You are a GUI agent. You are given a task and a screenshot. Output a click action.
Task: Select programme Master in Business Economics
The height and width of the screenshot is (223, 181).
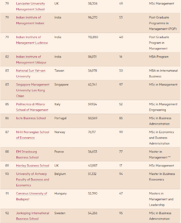162,177
